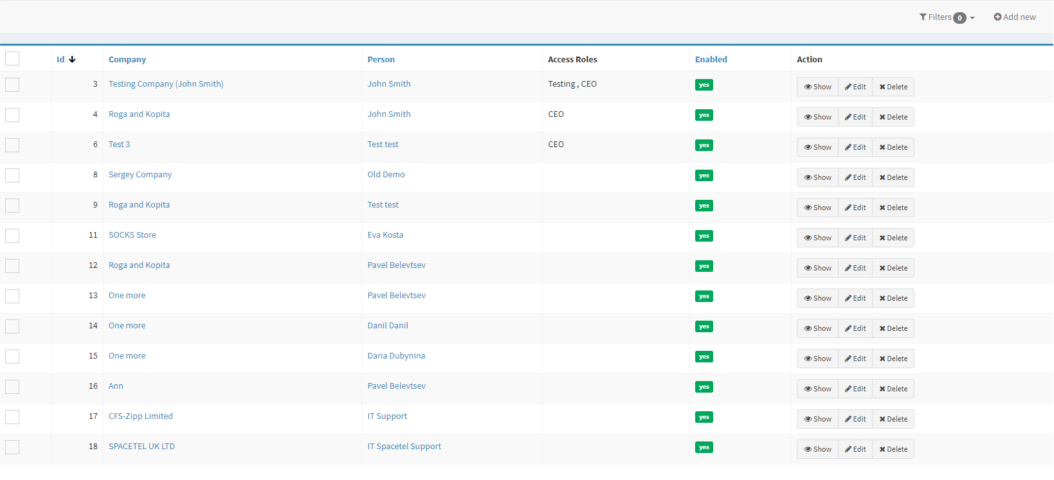The image size is (1054, 480).
Task: Open Pavel Belevtsev person link in row 16
Action: click(x=396, y=386)
